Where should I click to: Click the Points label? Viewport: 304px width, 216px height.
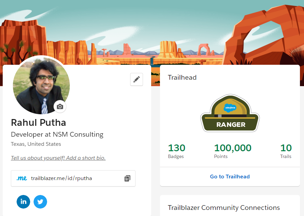(x=221, y=156)
